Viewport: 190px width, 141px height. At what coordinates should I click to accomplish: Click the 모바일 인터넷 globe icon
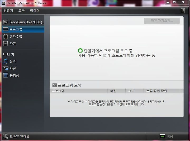6,136
